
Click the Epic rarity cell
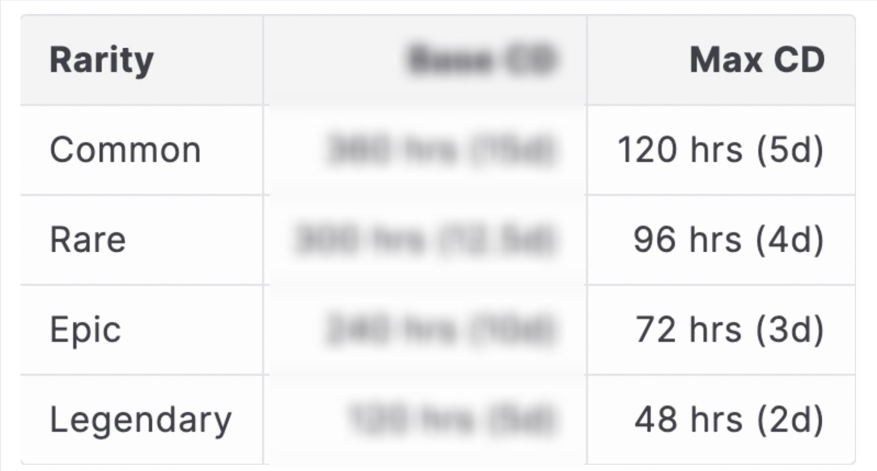141,330
